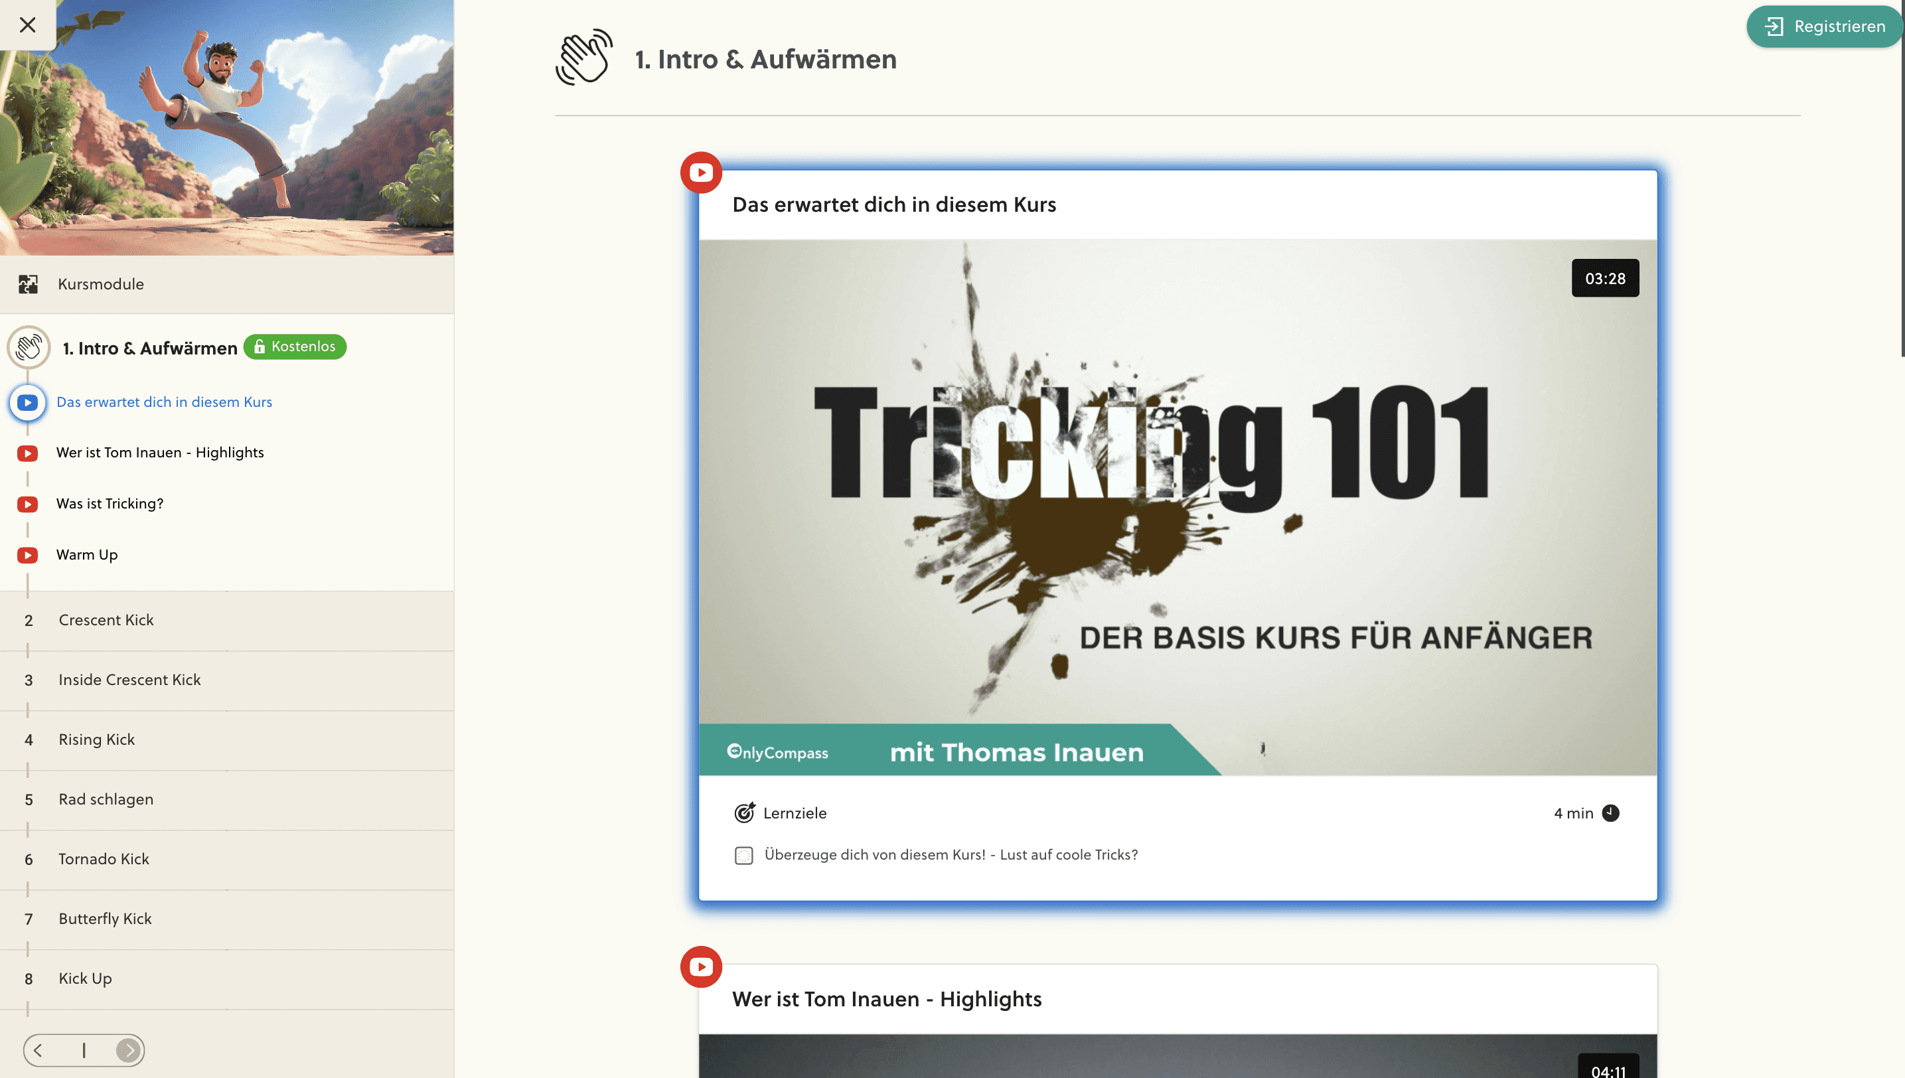Collapse the '1. Intro & Aufwärmen' module
This screenshot has width=1905, height=1078.
coord(149,348)
